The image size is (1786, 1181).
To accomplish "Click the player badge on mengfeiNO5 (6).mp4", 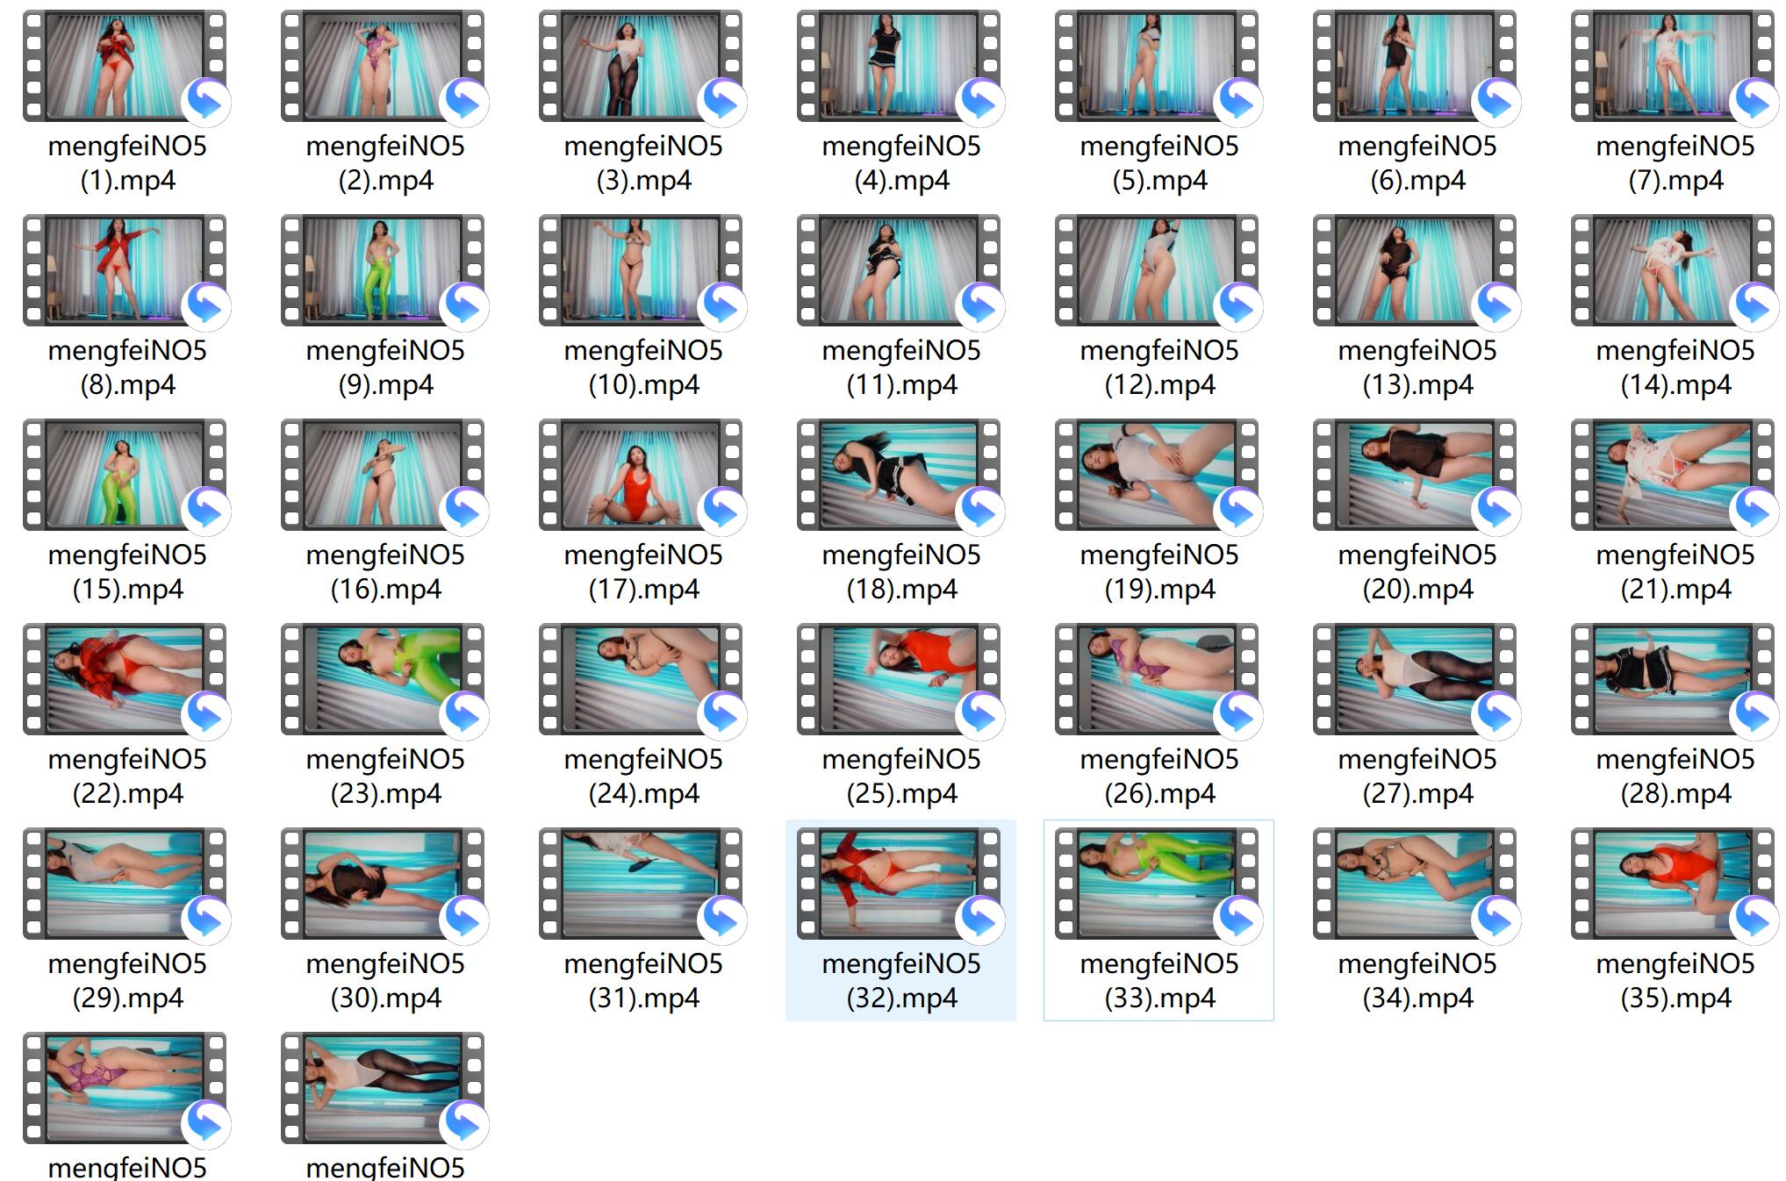I will coord(1496,102).
